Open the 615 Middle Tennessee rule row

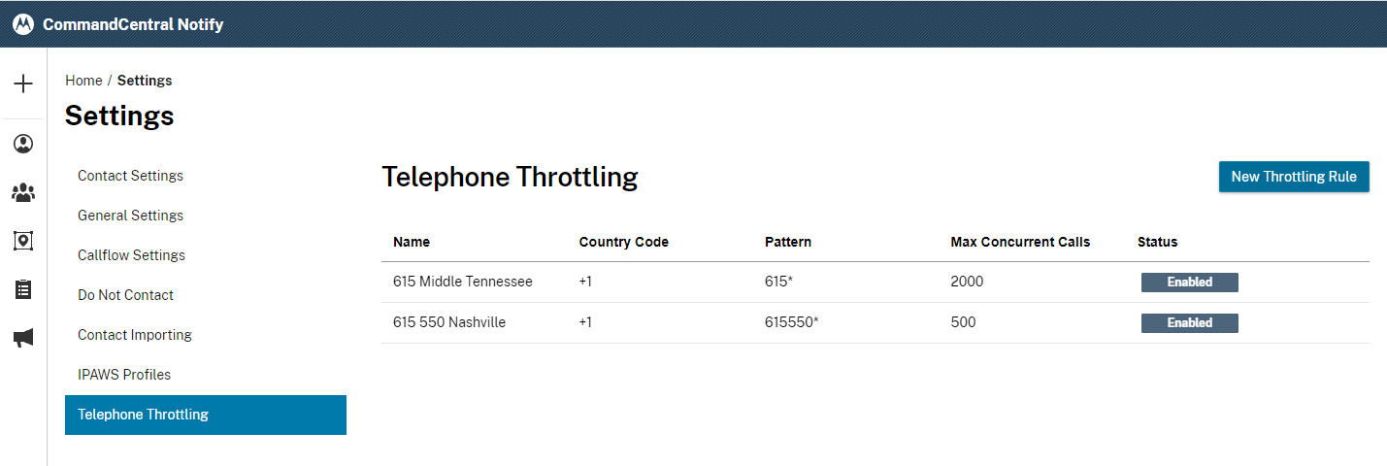click(463, 283)
